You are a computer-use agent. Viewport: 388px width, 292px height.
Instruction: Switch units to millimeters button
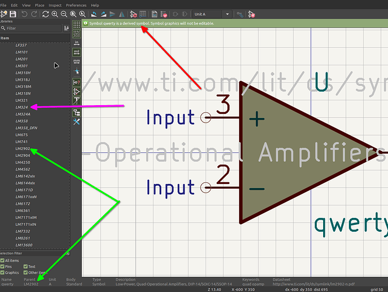click(77, 61)
